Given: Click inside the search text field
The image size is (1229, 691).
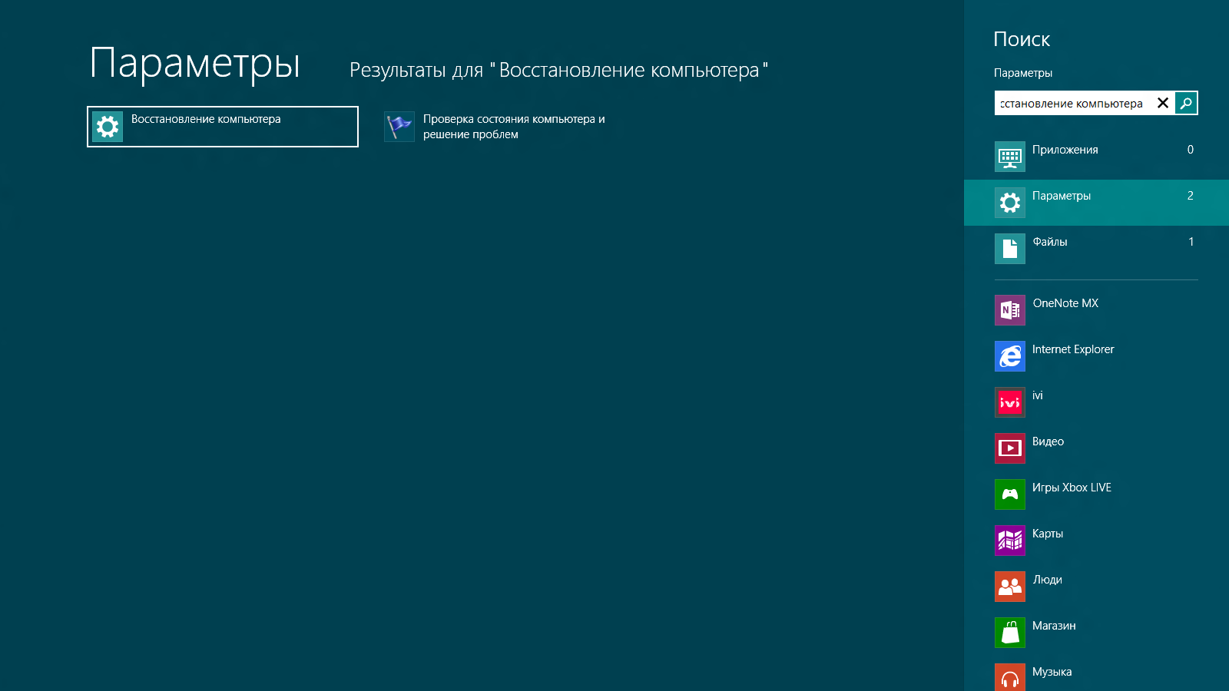Looking at the screenshot, I should (1073, 103).
